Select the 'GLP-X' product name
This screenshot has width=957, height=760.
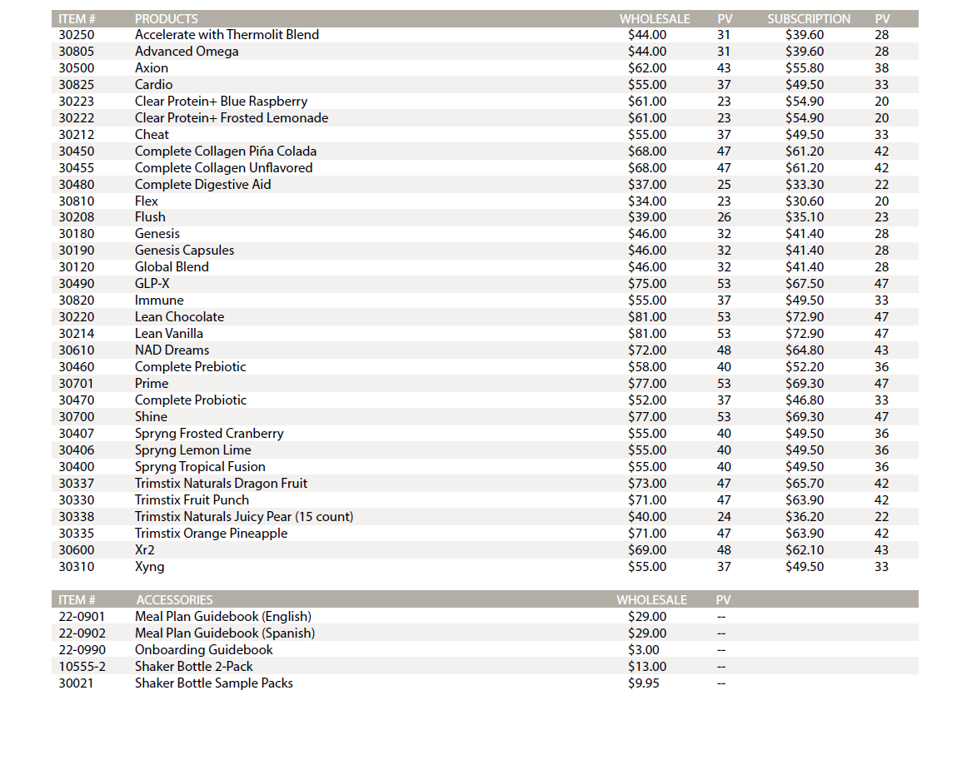click(152, 284)
